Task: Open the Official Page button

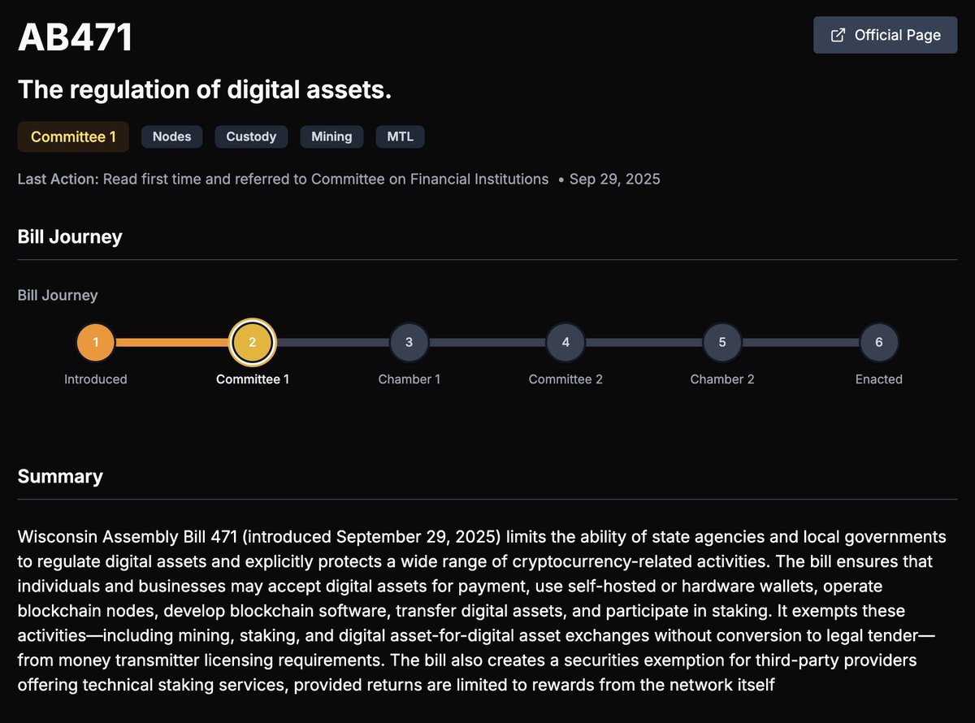Action: coord(885,35)
